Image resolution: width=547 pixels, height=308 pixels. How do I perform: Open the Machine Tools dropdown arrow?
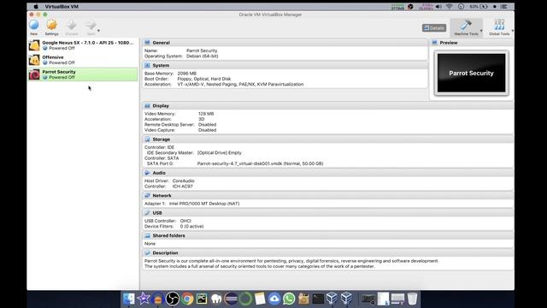(481, 31)
